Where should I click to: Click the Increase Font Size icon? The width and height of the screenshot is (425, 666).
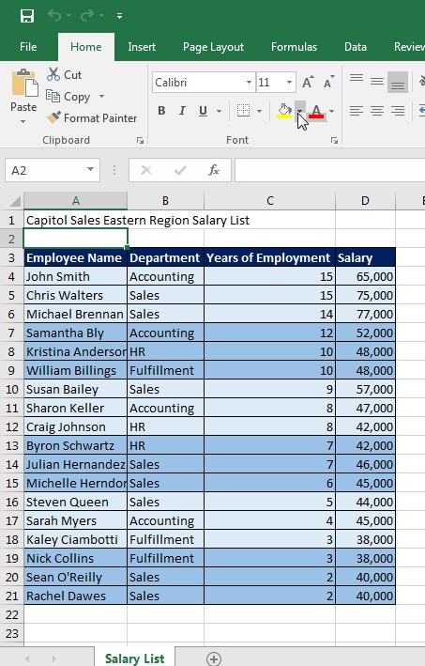click(x=309, y=82)
